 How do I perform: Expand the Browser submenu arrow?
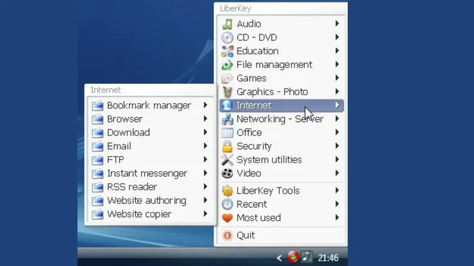(x=206, y=119)
